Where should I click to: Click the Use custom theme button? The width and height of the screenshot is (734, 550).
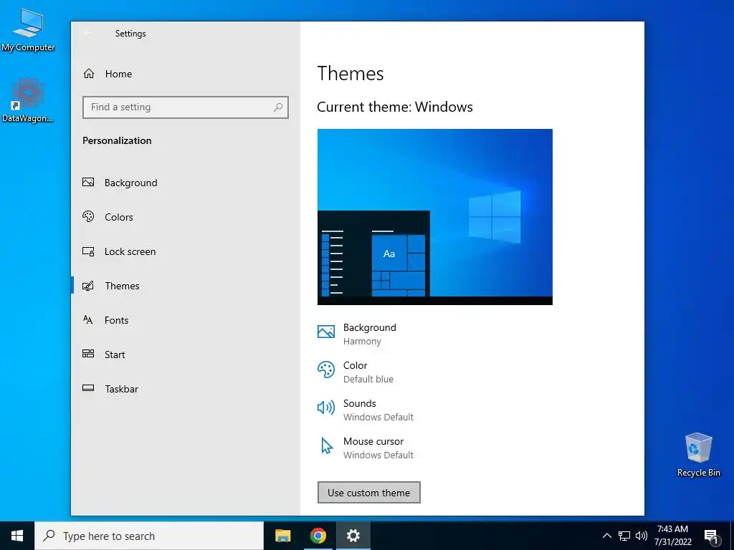pyautogui.click(x=369, y=493)
